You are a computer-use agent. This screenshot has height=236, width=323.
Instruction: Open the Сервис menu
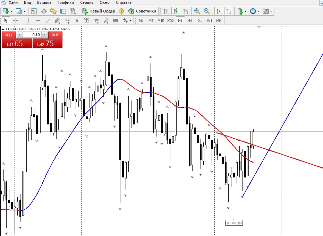[87, 2]
